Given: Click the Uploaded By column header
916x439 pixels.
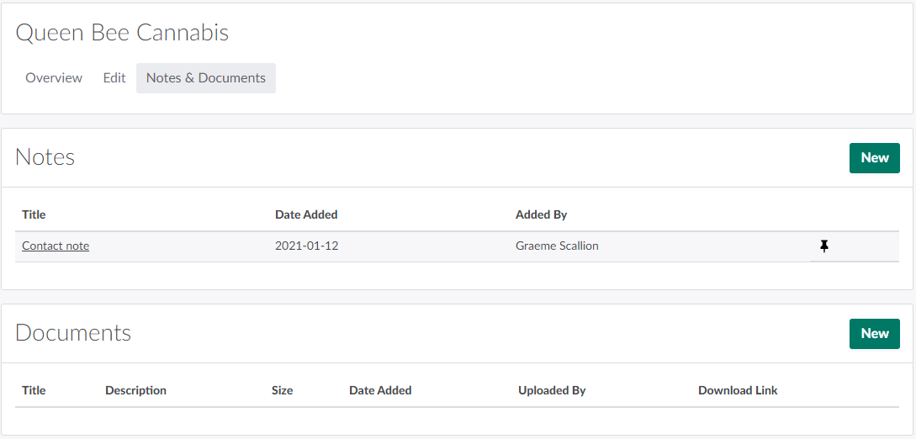Looking at the screenshot, I should pos(552,391).
